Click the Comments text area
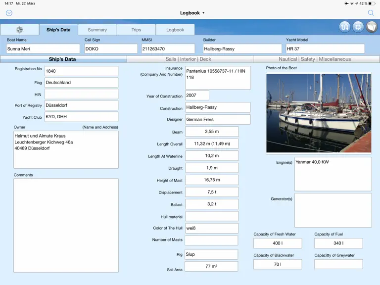This screenshot has width=380, height=285. 66,226
